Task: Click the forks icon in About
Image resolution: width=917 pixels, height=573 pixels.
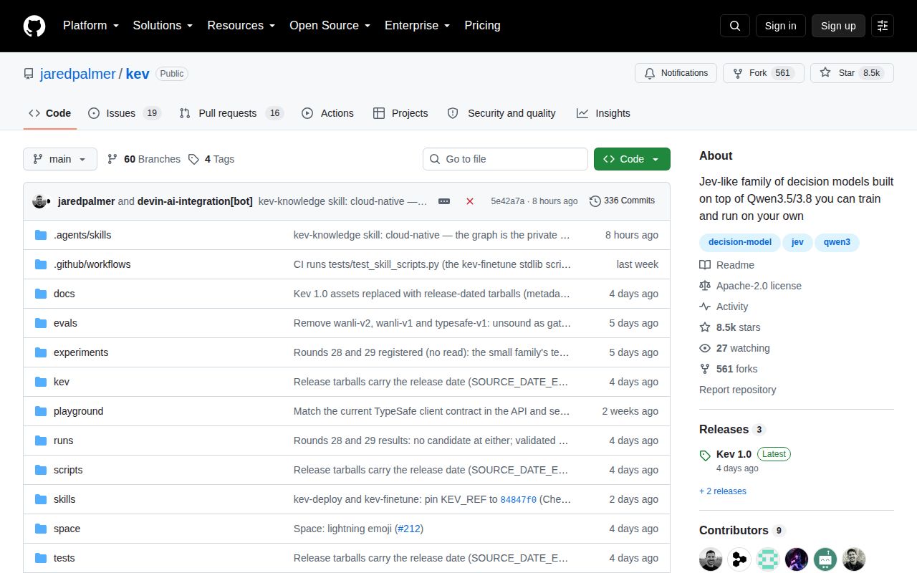Action: [705, 369]
